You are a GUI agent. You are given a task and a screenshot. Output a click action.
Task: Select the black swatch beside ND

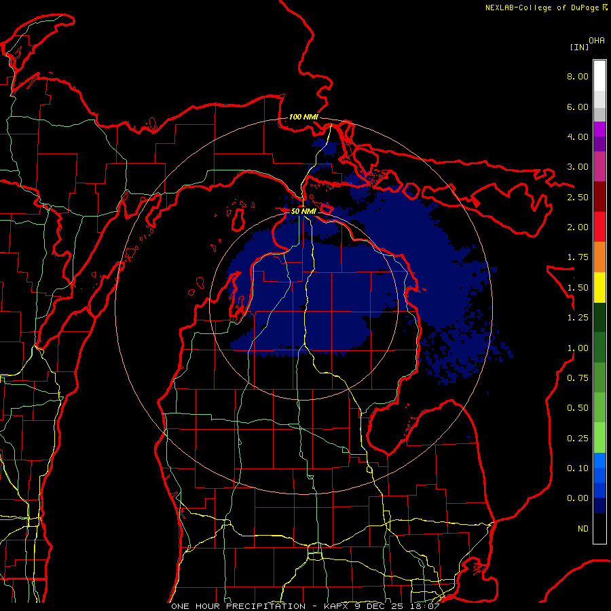pos(599,528)
